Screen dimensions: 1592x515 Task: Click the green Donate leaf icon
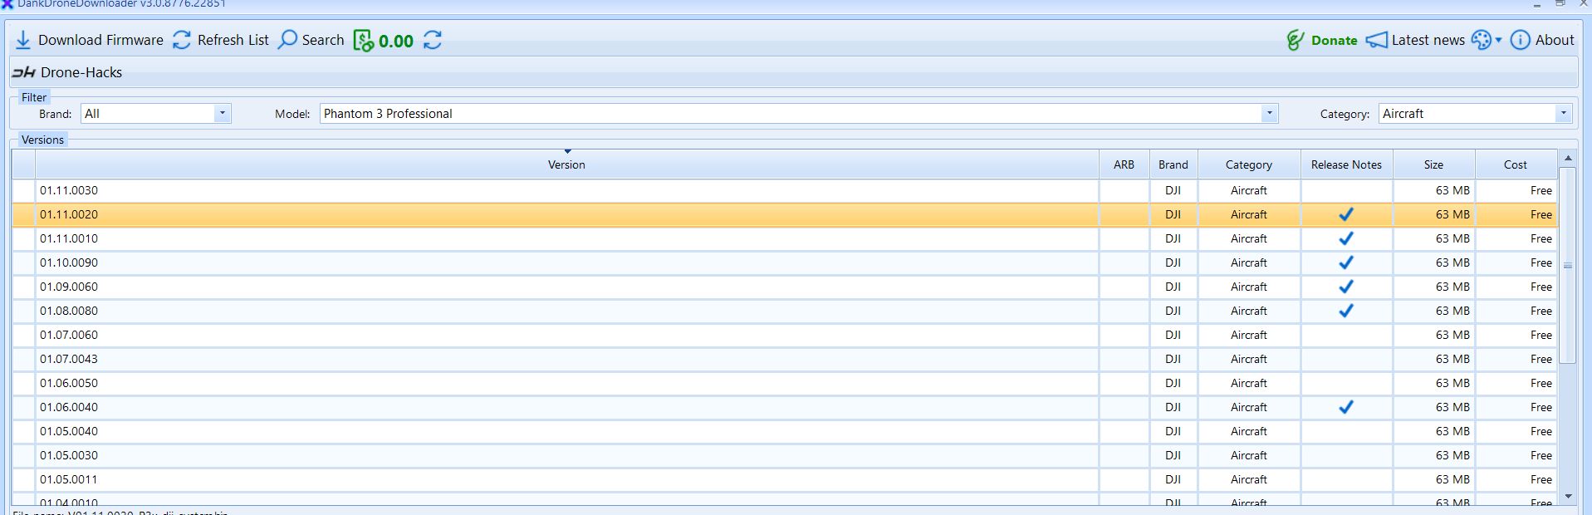point(1295,40)
